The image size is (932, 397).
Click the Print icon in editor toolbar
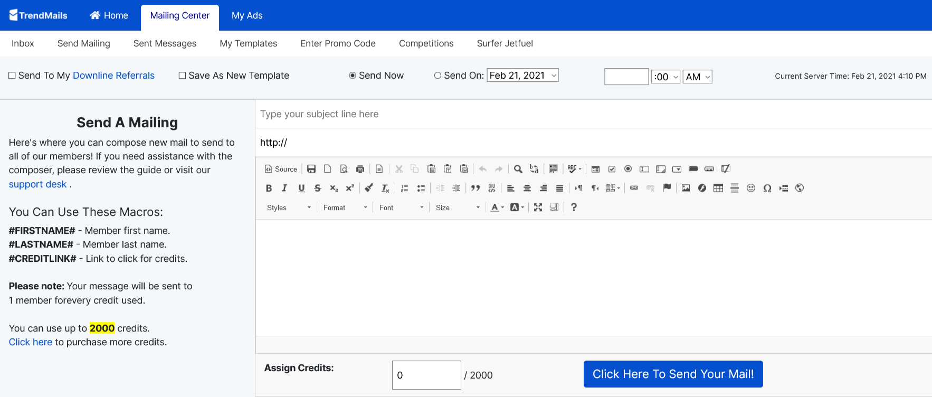pos(360,169)
